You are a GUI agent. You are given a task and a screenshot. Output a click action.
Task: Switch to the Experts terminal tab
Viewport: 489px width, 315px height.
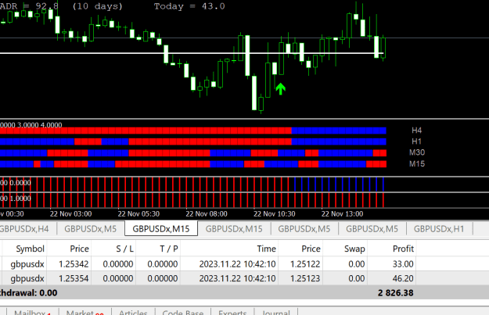[232, 312]
